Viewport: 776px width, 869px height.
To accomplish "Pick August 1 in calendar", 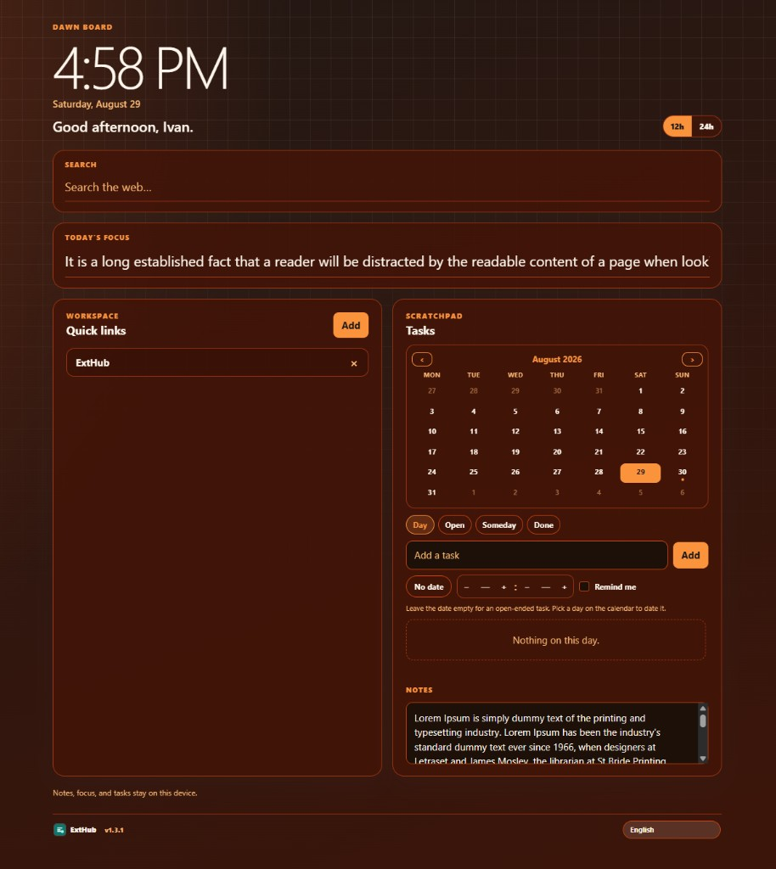I will point(640,391).
